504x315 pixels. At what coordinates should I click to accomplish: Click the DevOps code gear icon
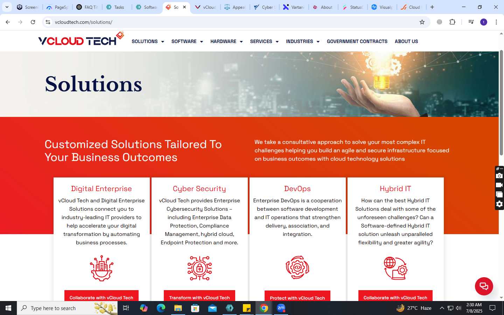(x=297, y=267)
